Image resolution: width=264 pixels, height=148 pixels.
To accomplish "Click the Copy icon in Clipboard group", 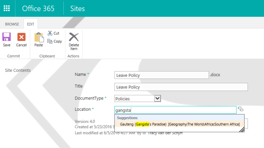I will click(x=50, y=41).
